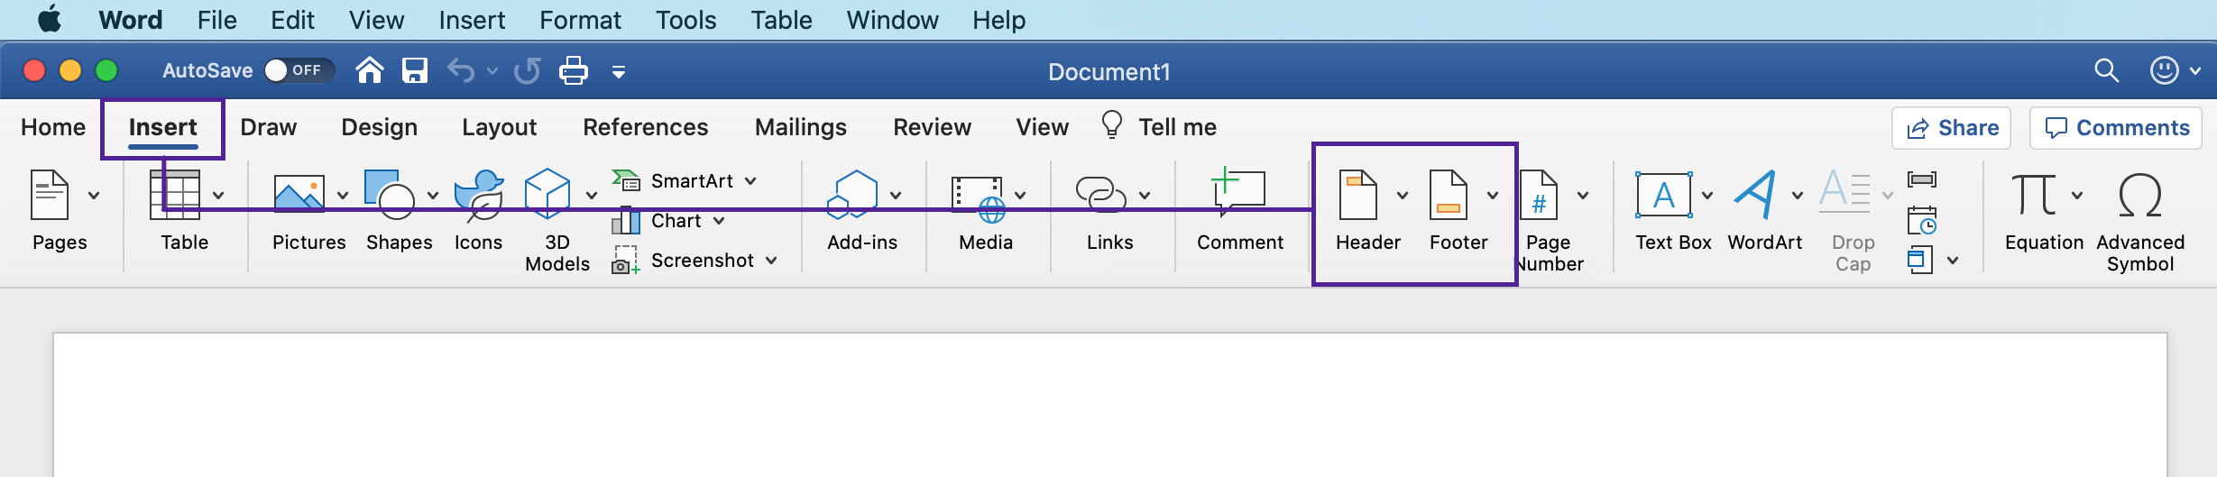Switch to the Home ribbon tab

click(x=53, y=127)
